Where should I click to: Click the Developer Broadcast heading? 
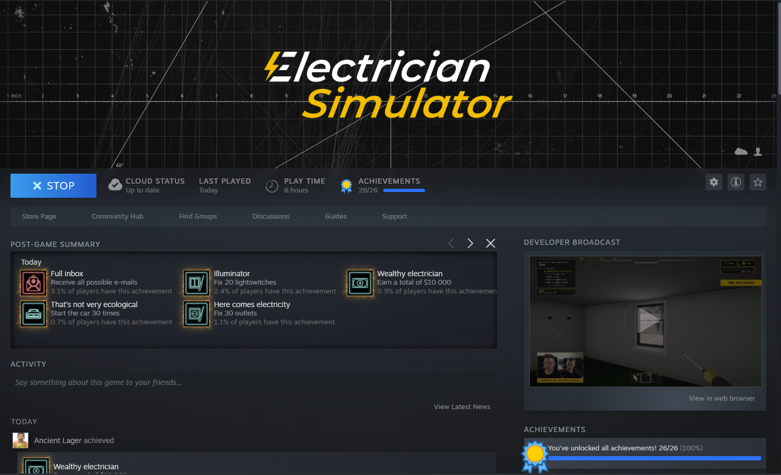(572, 242)
